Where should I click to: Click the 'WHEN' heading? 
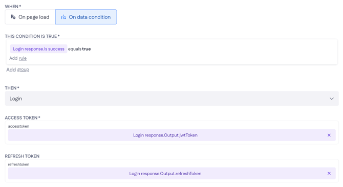coord(13,7)
